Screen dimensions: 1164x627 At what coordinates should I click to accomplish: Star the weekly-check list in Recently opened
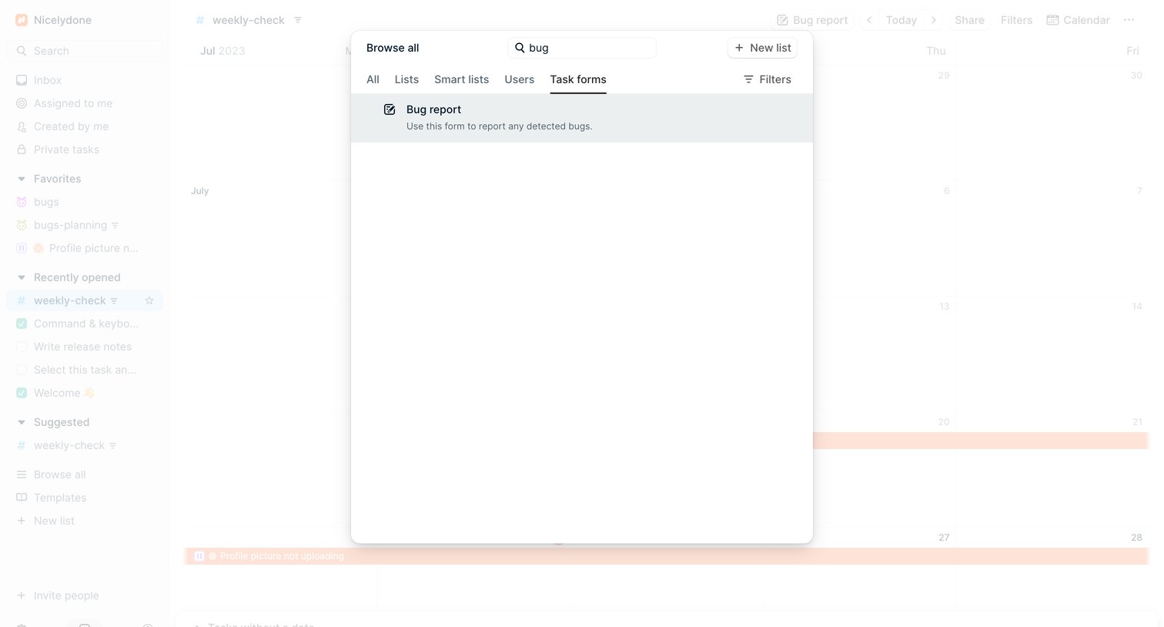149,300
